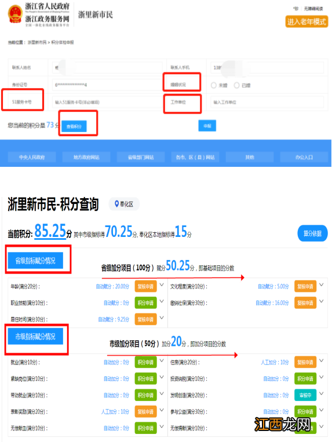
Task: Click 积分申请 in the 带动就业 row
Action: (x=145, y=395)
